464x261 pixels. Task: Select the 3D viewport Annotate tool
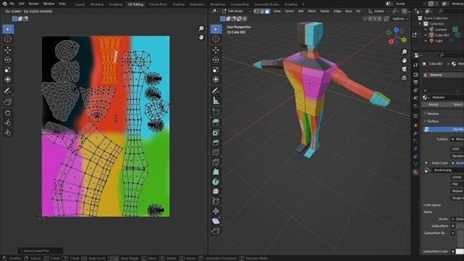click(x=216, y=91)
